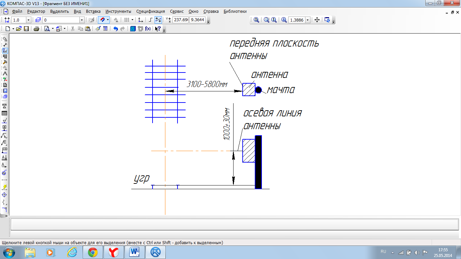Select the Table insertion tool in sidebar

5,113
